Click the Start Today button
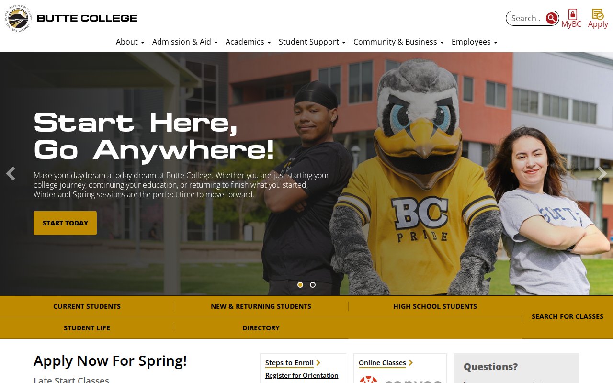613x383 pixels. pyautogui.click(x=65, y=223)
